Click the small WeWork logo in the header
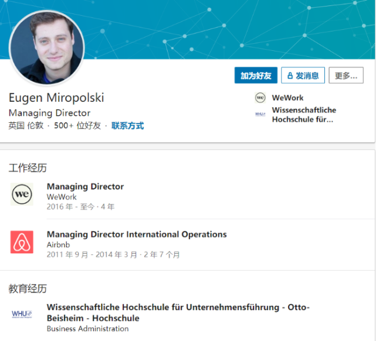Screen dimensions: 376x341 pyautogui.click(x=260, y=98)
